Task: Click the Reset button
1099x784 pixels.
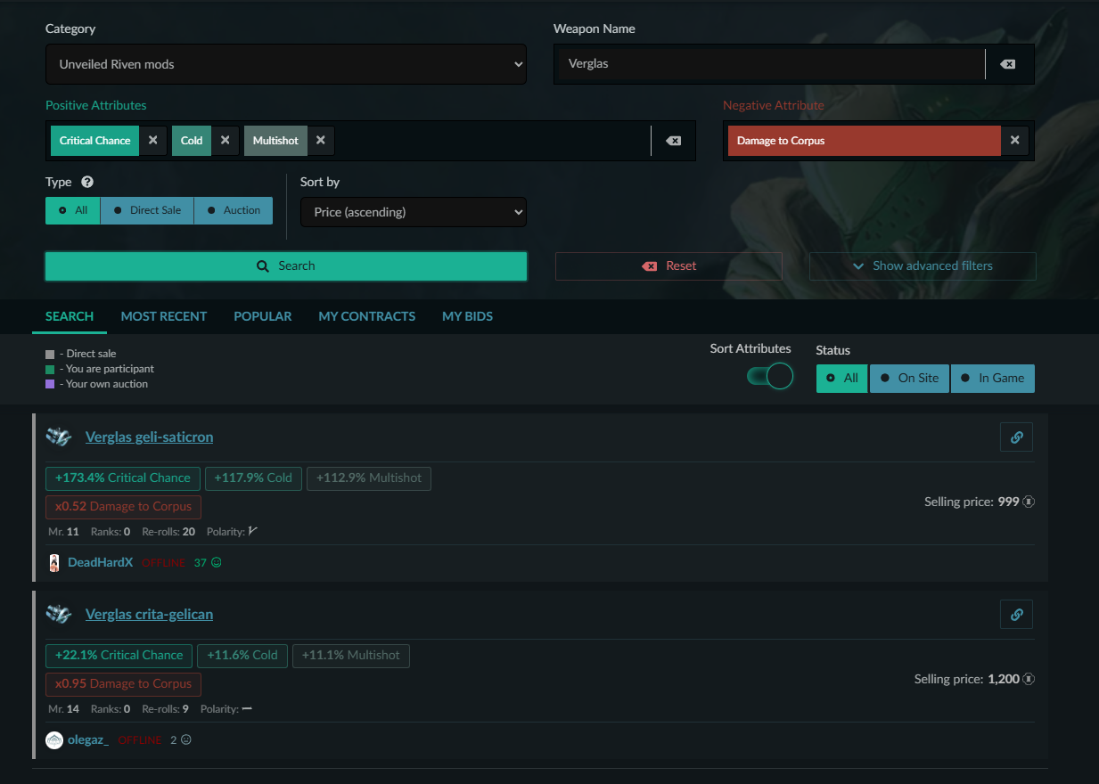Action: coord(668,265)
